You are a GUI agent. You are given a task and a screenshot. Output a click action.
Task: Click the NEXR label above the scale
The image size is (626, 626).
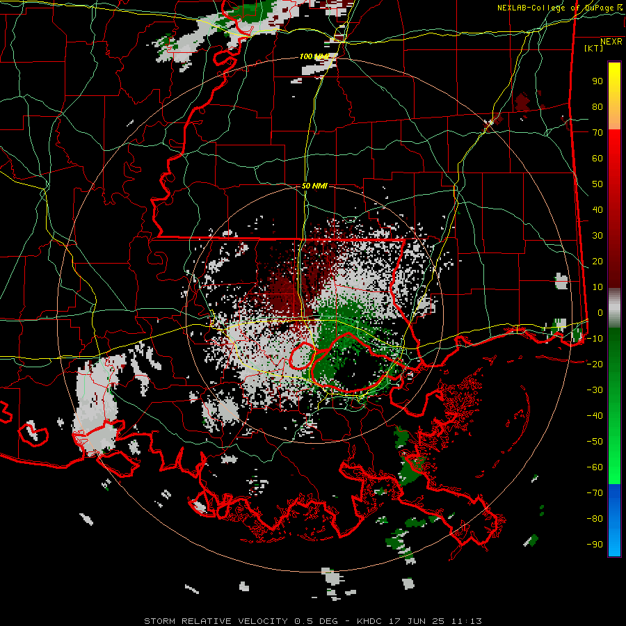coord(611,42)
